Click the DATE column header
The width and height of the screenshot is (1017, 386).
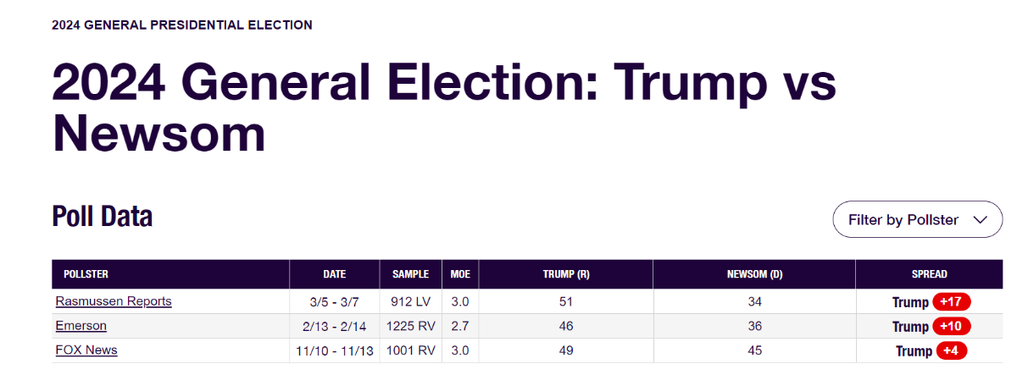pyautogui.click(x=335, y=274)
